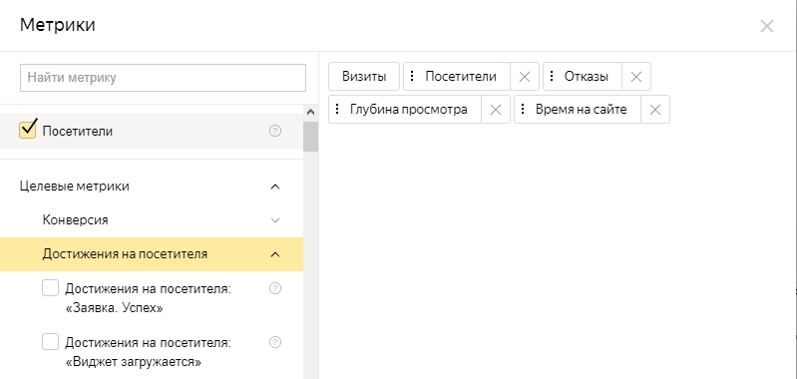Remove the Посетители metric chip
Image resolution: width=797 pixels, height=379 pixels.
pos(525,77)
